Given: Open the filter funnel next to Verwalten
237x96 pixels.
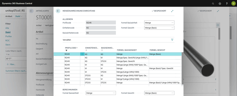Looking at the screenshot, I should click(172, 40).
